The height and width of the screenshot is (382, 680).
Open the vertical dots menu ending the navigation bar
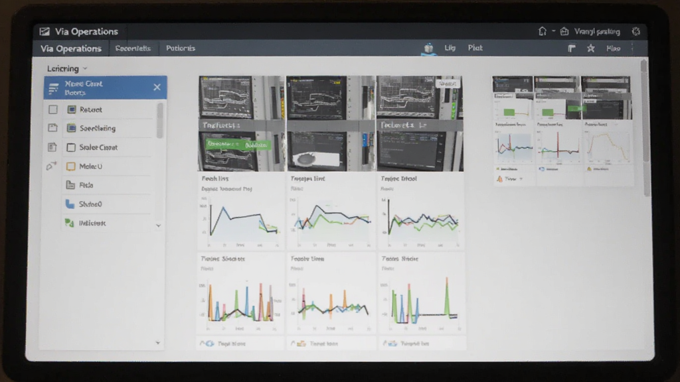632,48
